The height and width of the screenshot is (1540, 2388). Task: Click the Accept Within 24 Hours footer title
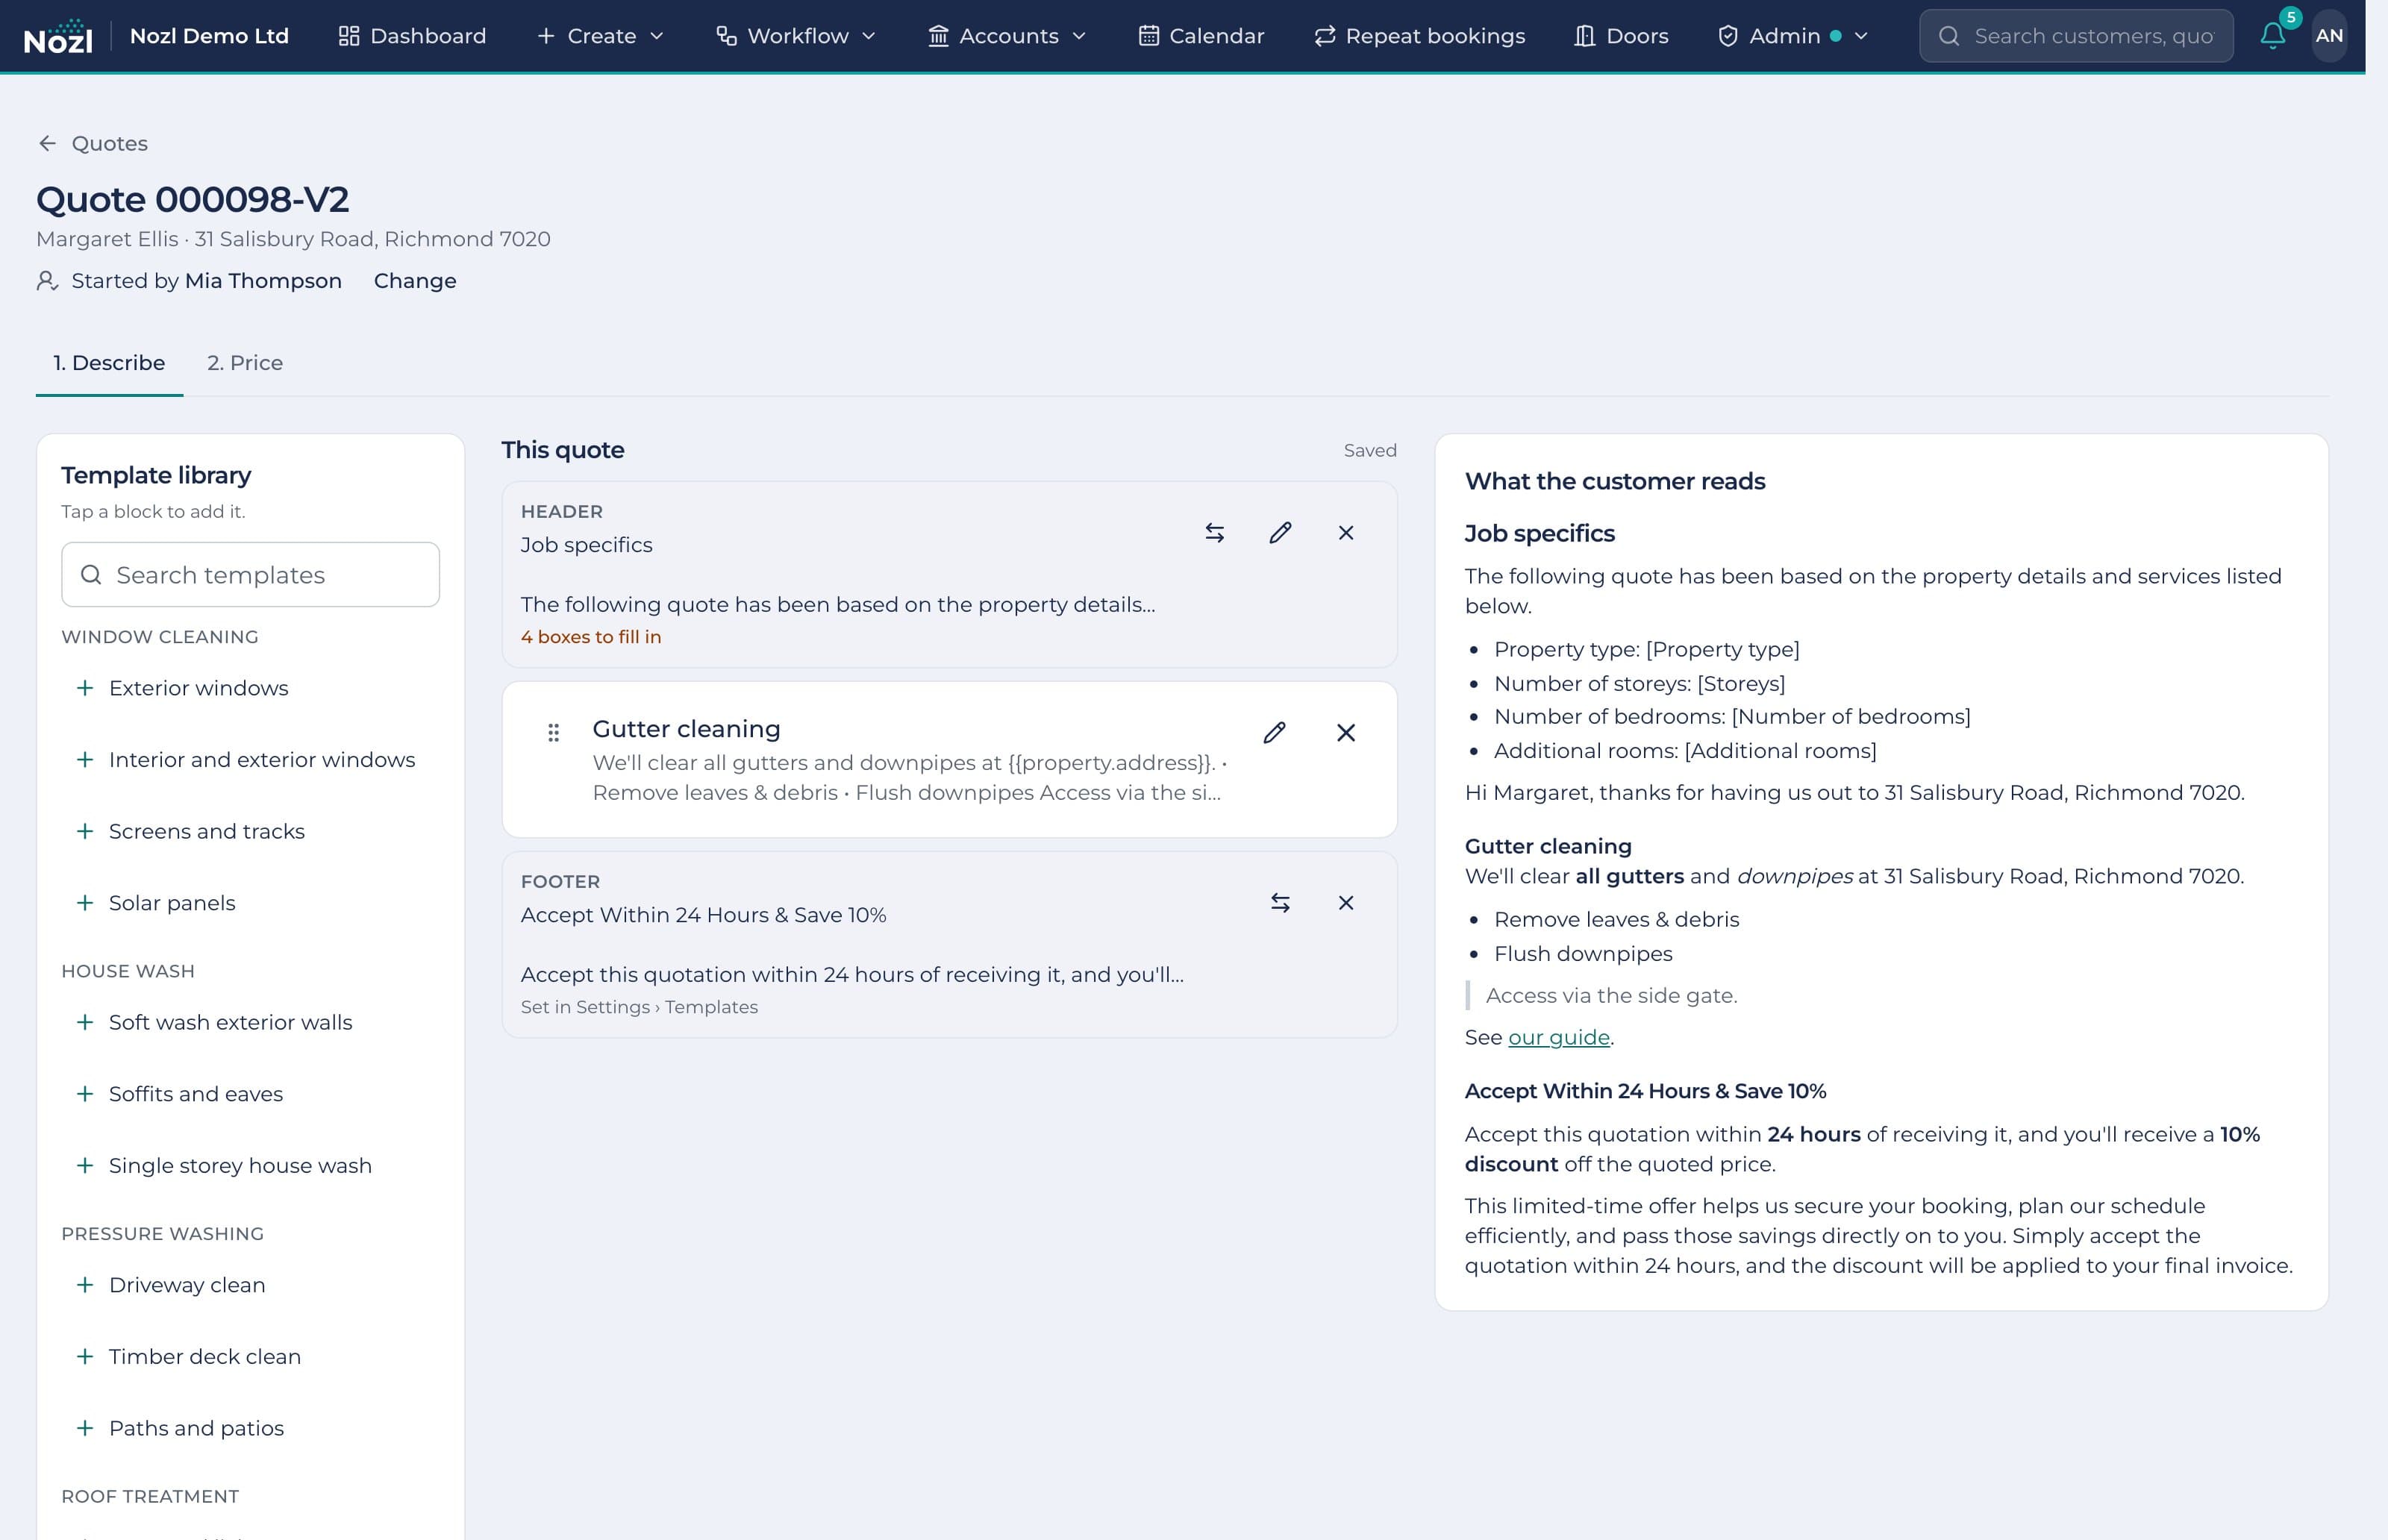(703, 915)
